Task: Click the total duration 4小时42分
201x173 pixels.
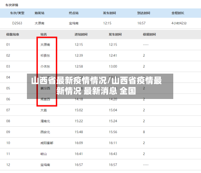Action: [179, 23]
